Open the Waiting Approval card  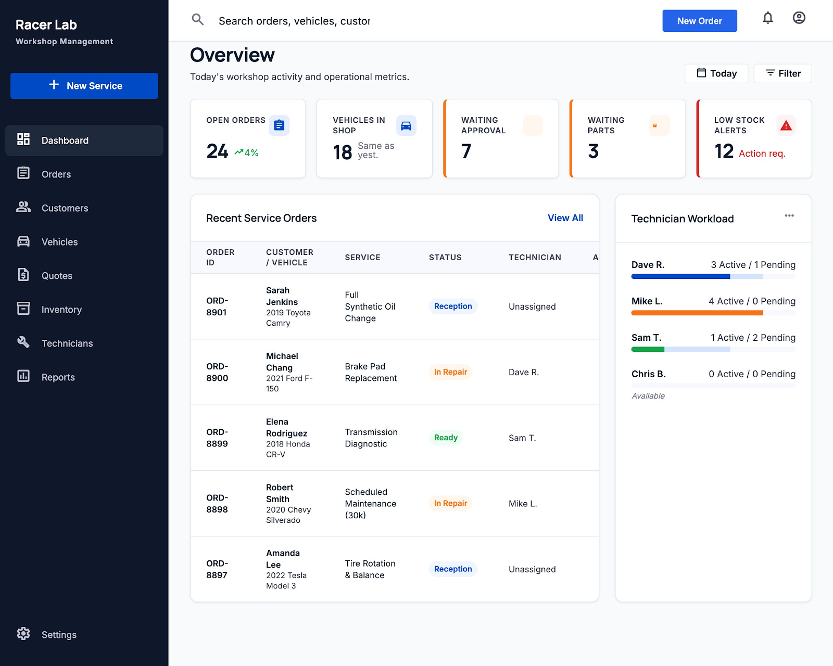click(501, 138)
